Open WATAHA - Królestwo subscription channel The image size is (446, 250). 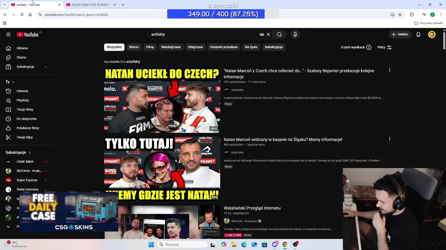click(x=28, y=171)
